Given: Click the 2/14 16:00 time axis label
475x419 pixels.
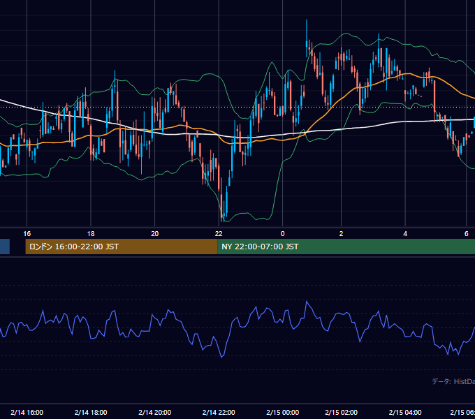Looking at the screenshot, I should coord(27,412).
